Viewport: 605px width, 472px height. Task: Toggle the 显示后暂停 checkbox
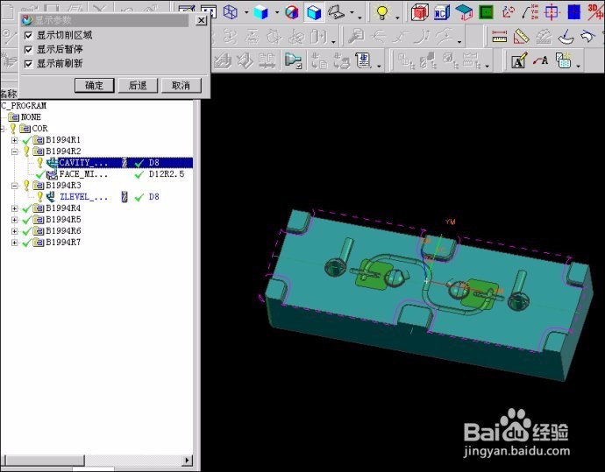click(28, 50)
